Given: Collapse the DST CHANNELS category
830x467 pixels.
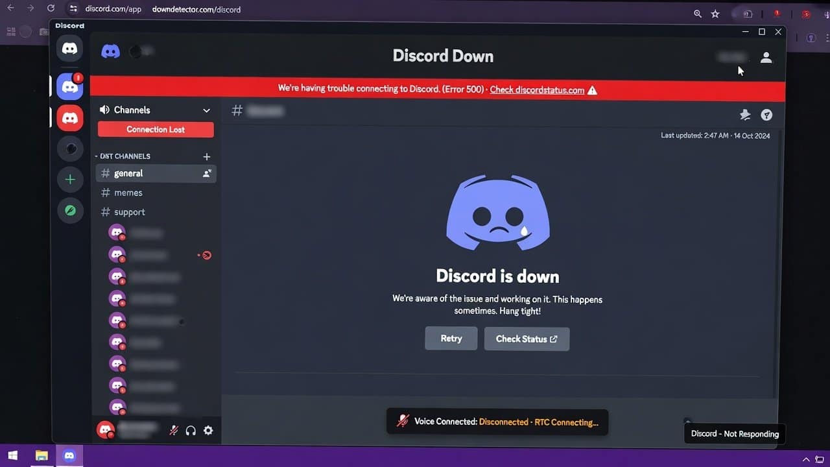Looking at the screenshot, I should (122, 156).
